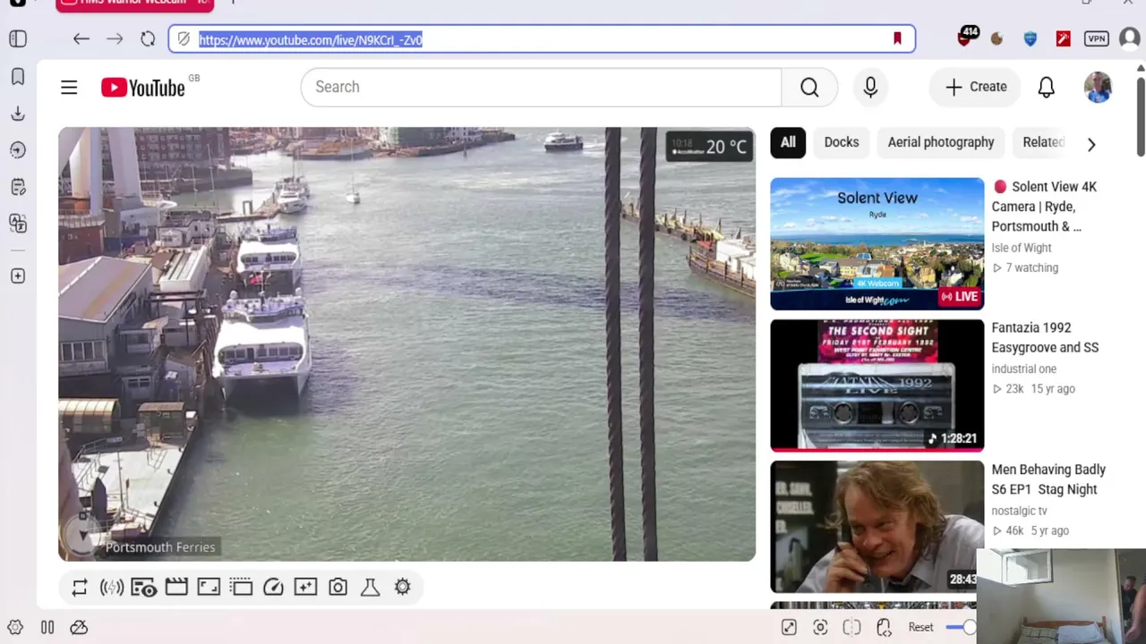Click the fullscreen arrows icon in status bar
This screenshot has width=1146, height=644.
coord(789,627)
